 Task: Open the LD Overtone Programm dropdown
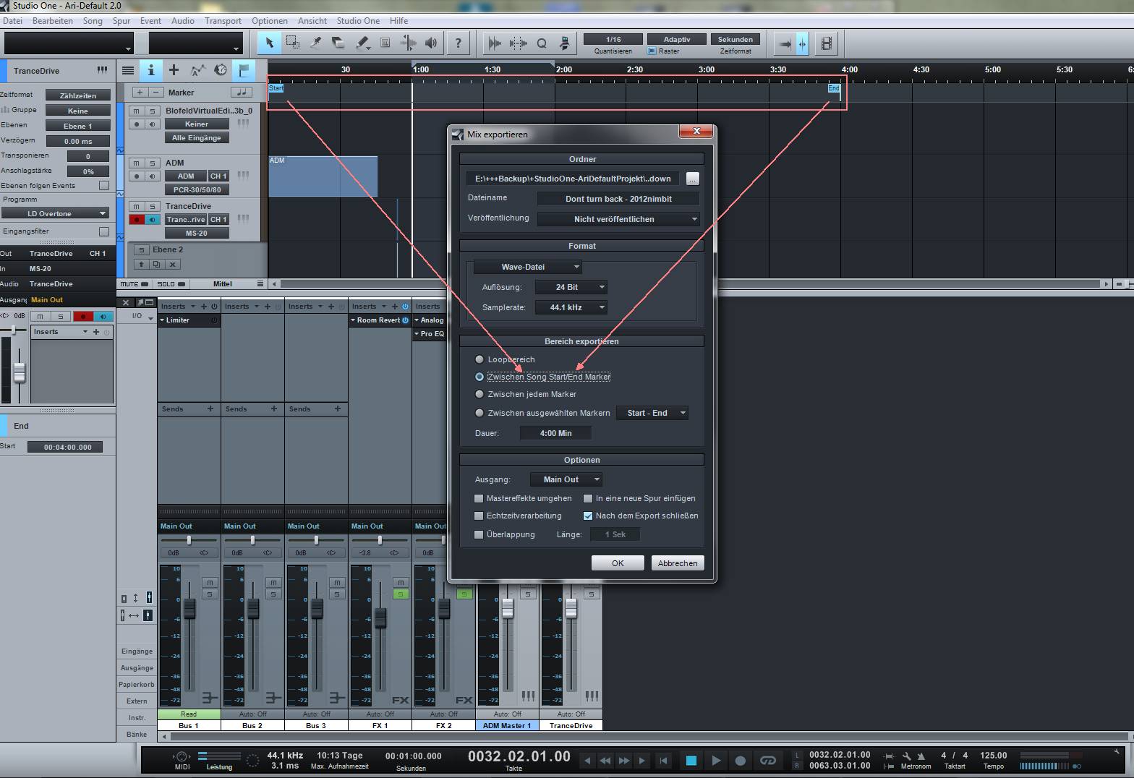[x=55, y=213]
